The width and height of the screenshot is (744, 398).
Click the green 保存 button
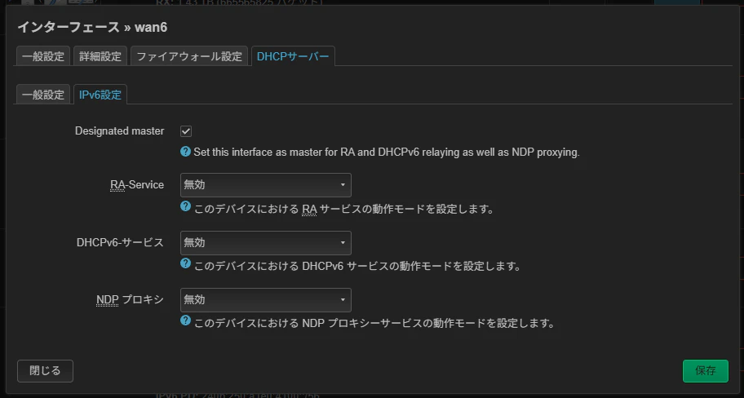click(706, 370)
